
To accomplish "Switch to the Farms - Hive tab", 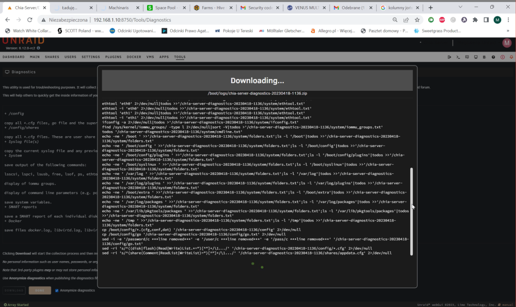I will tap(213, 8).
